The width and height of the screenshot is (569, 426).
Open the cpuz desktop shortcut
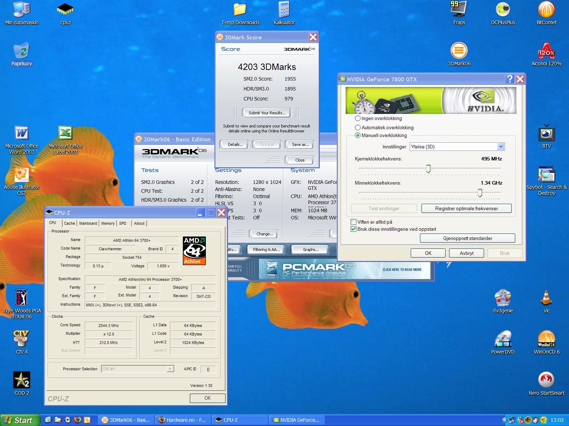(65, 13)
